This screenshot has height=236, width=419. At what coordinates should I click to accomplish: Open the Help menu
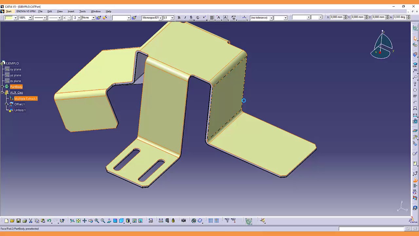(x=108, y=11)
